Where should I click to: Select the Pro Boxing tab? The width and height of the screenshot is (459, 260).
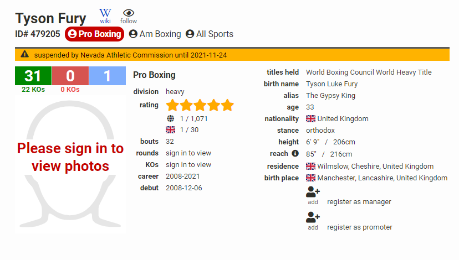click(94, 34)
